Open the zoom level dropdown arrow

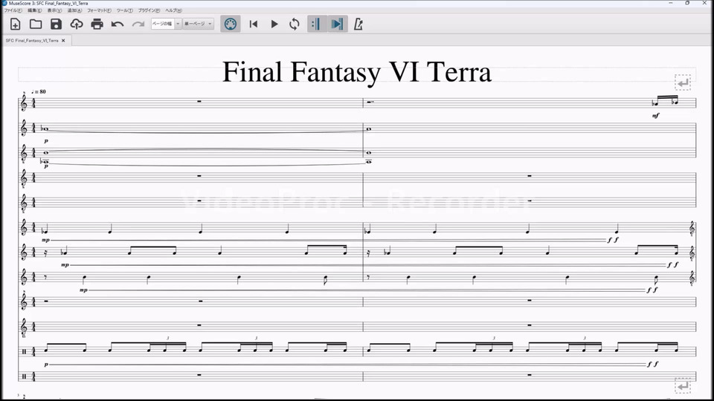pos(178,24)
